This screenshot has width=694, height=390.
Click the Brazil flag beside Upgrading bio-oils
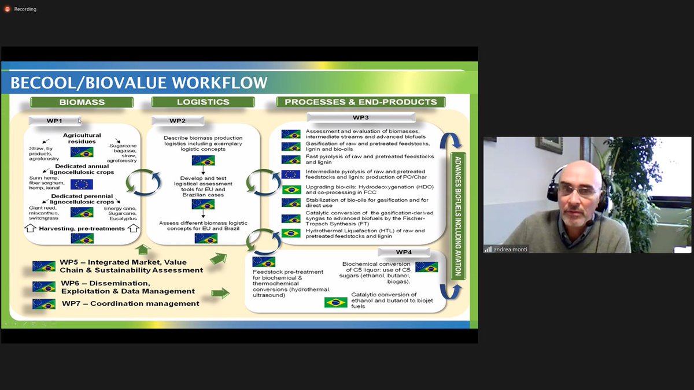pos(291,190)
